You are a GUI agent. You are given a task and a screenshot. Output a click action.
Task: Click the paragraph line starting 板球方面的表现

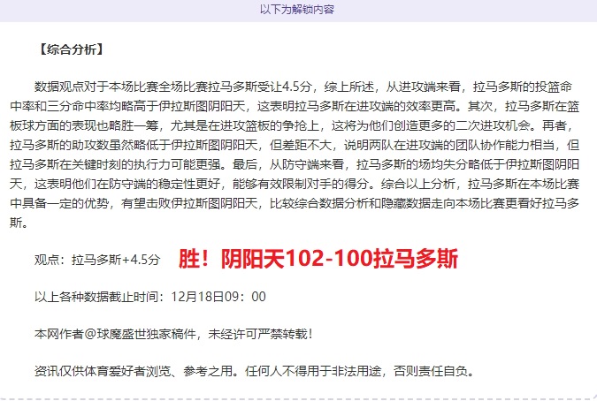[292, 125]
